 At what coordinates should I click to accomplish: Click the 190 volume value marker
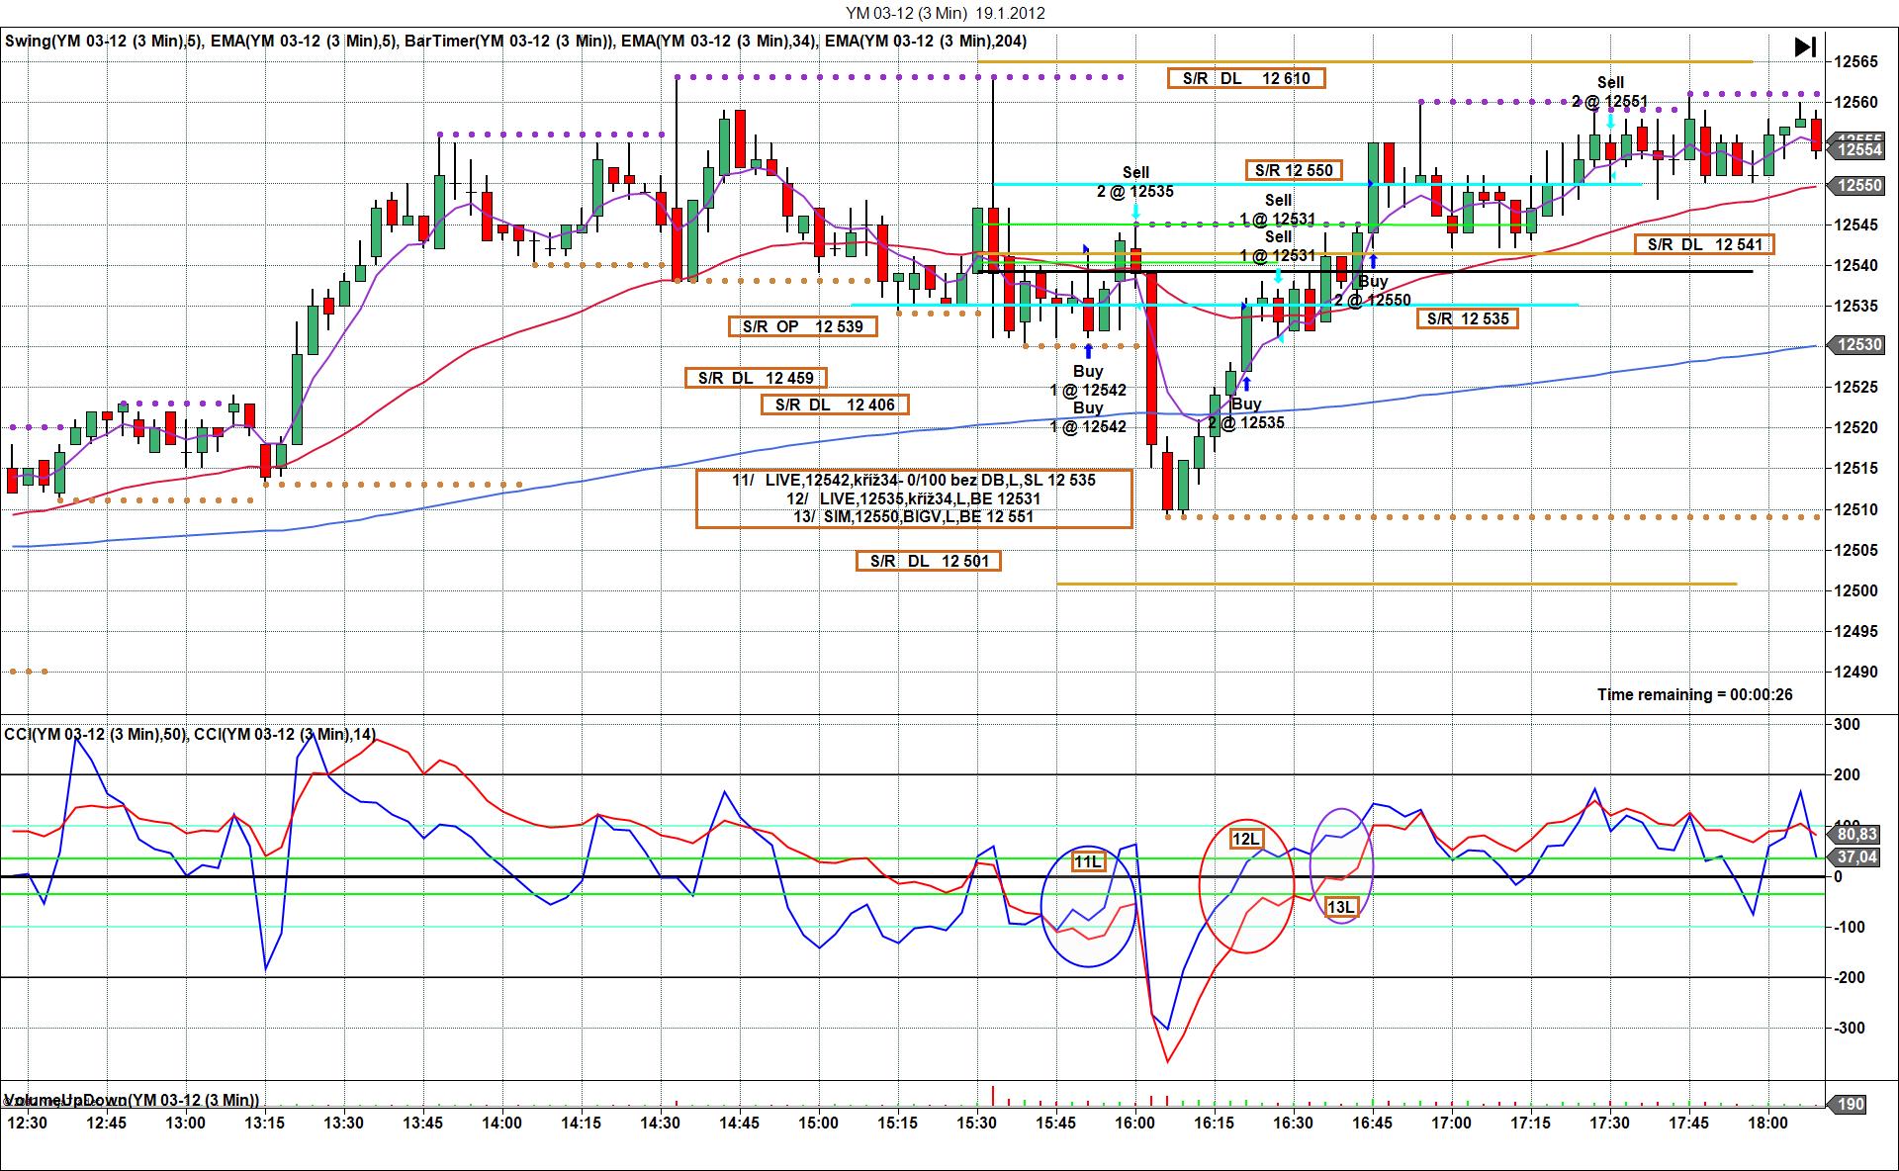1850,1105
